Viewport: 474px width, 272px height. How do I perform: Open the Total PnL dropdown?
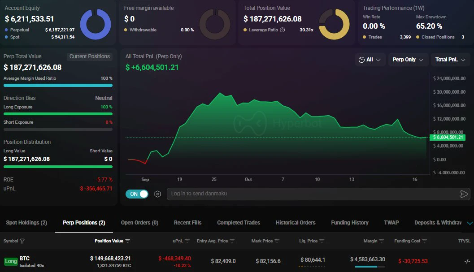coord(450,60)
